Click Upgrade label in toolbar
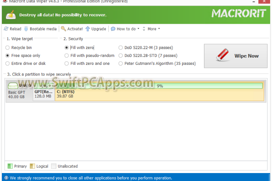This screenshot has width=272, height=181. point(99,29)
